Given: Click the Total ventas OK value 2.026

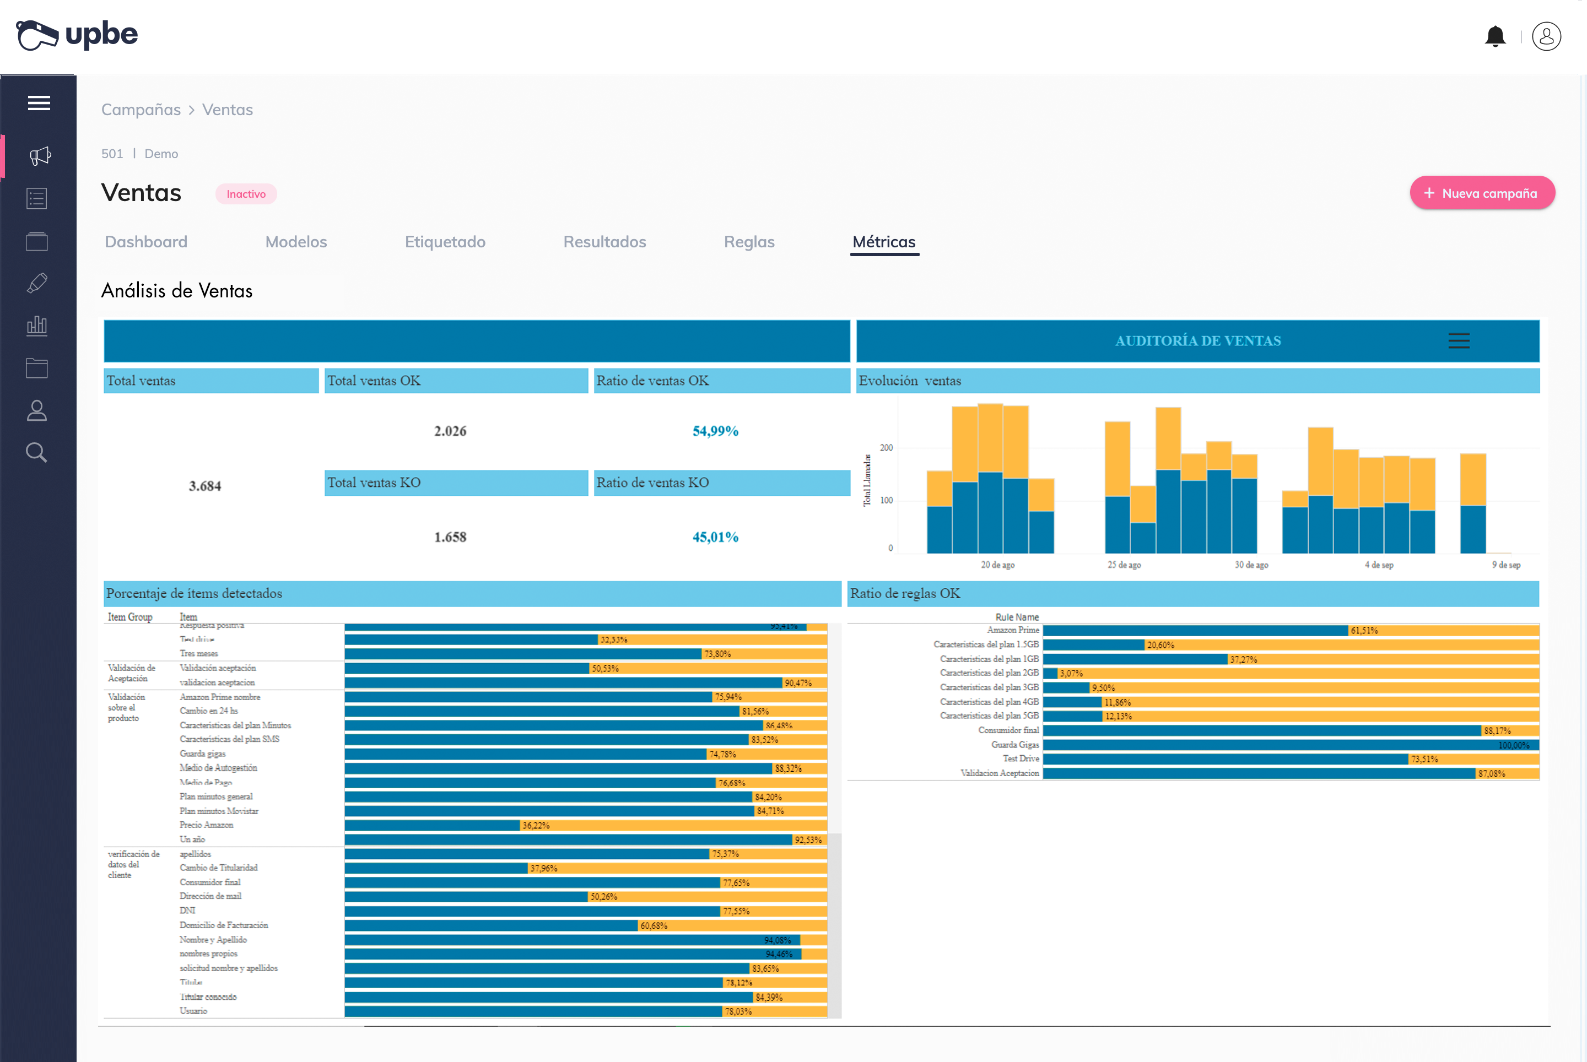Looking at the screenshot, I should click(450, 431).
